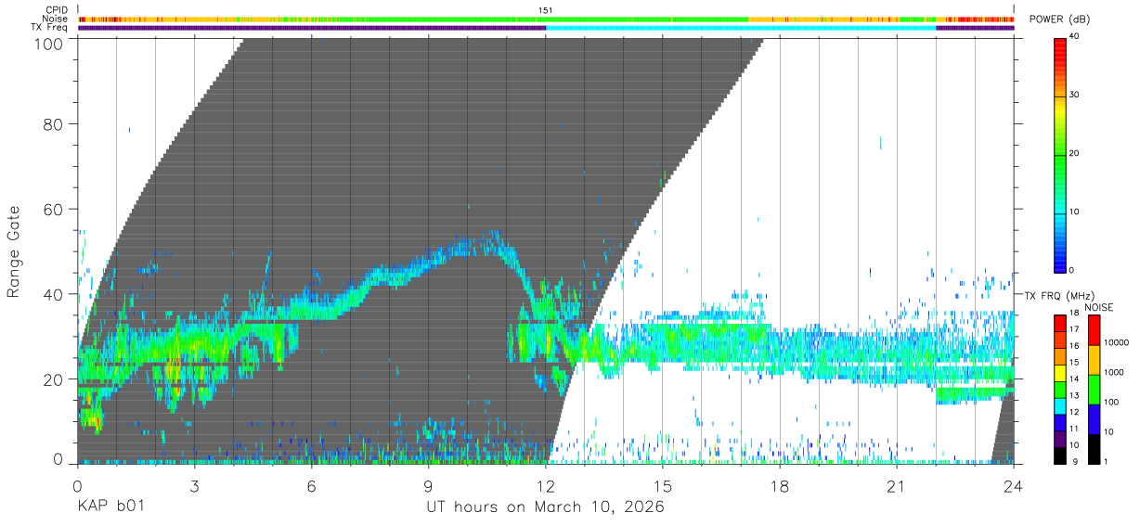Click the green swatch in noise legend
This screenshot has height=526, width=1140.
pyautogui.click(x=1094, y=390)
